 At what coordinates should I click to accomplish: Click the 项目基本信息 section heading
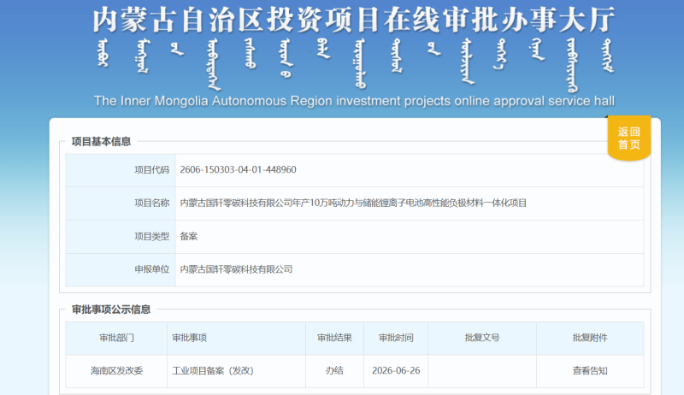[101, 142]
